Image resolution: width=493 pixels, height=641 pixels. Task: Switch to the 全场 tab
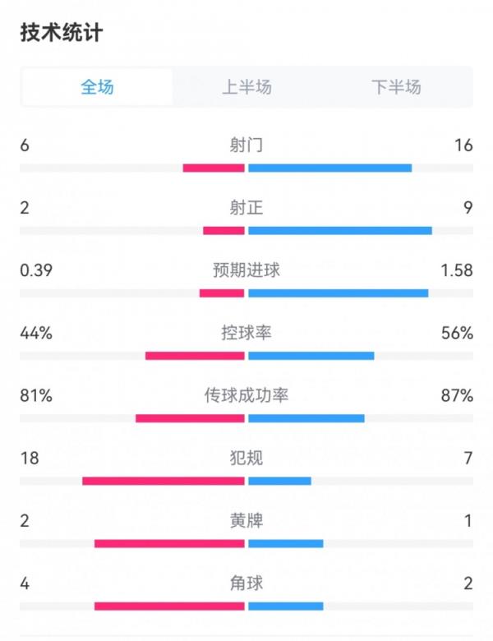[x=97, y=87]
